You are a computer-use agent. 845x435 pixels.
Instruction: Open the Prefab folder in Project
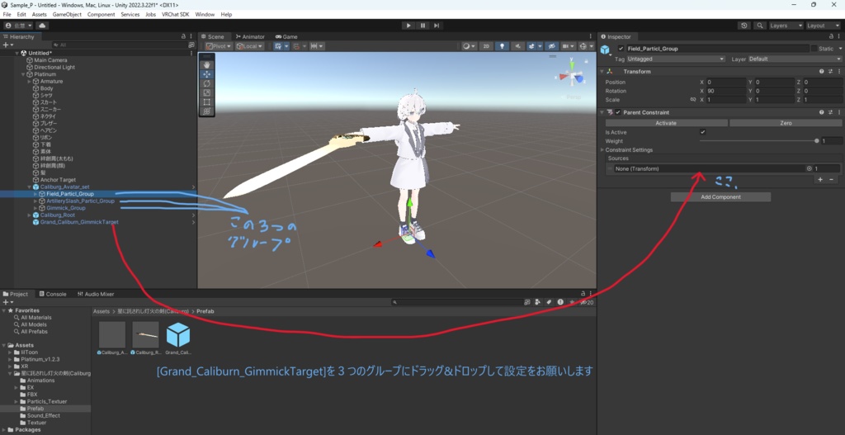(35, 409)
